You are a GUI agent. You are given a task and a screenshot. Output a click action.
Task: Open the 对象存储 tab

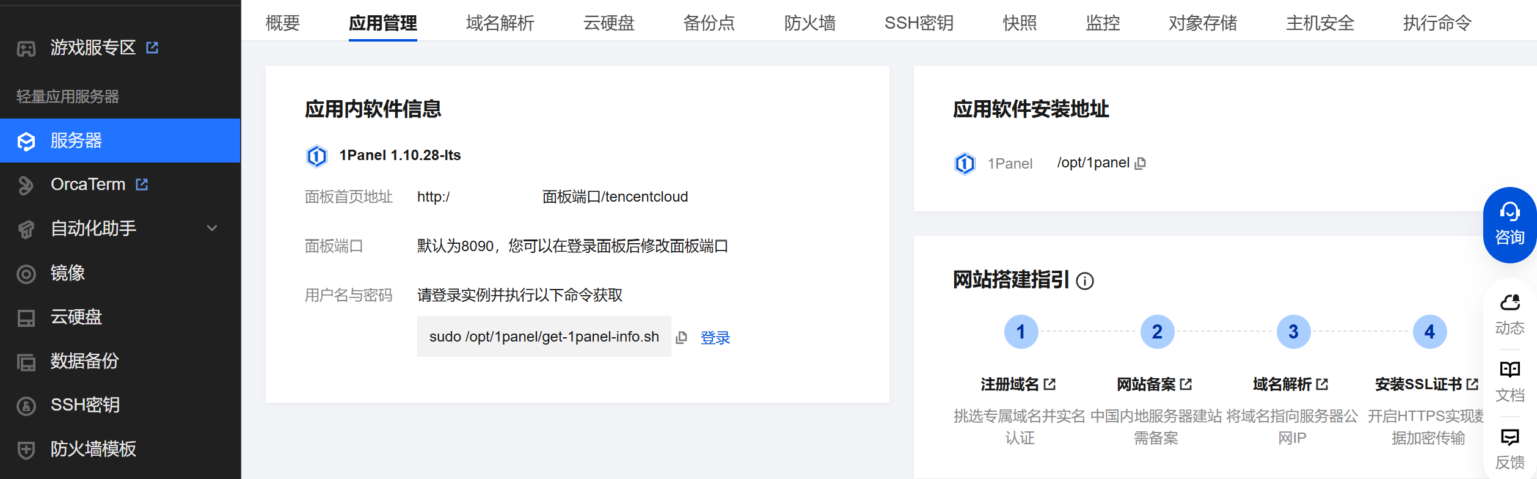click(1203, 23)
